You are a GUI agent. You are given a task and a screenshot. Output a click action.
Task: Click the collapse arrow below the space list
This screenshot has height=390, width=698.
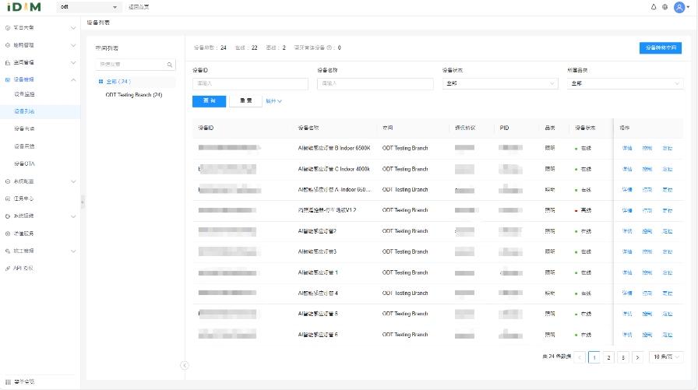tap(185, 364)
